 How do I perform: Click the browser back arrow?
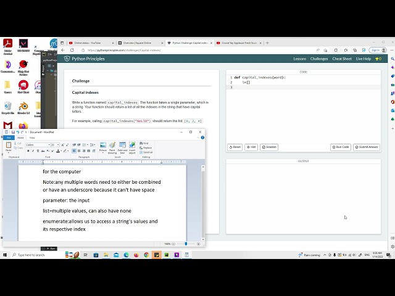(x=63, y=50)
